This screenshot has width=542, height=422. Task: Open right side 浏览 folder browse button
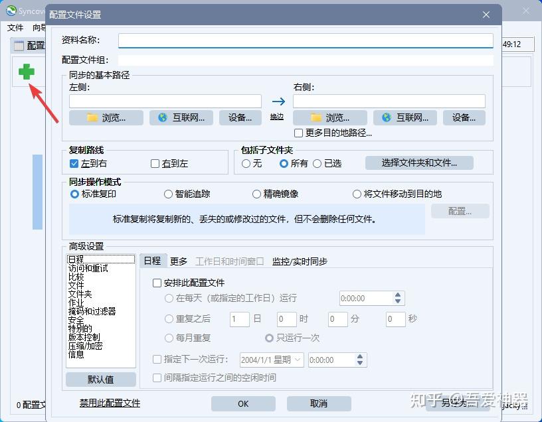tap(329, 117)
